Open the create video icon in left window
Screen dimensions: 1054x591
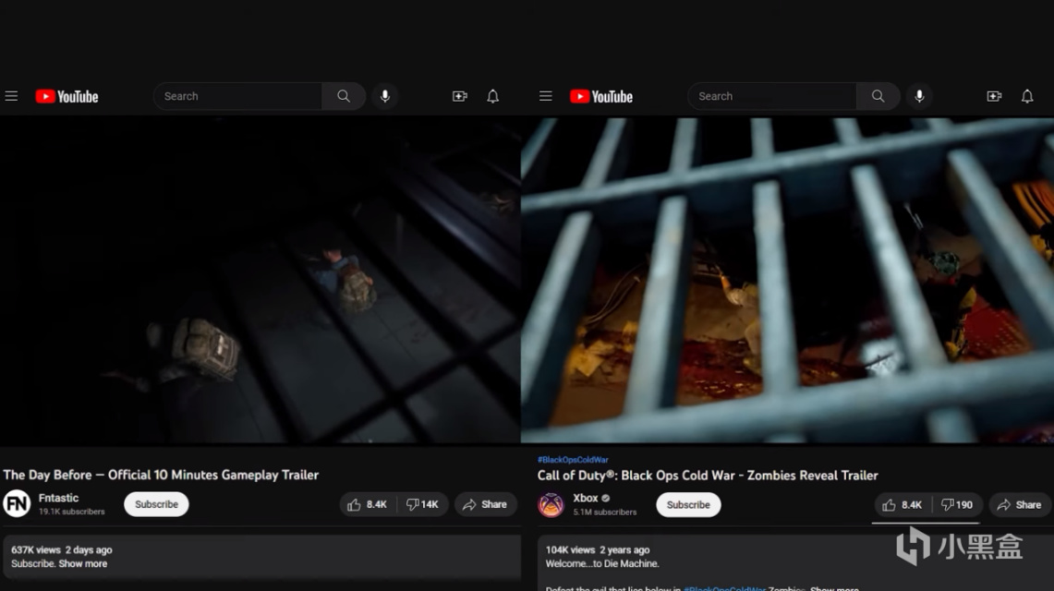(460, 96)
